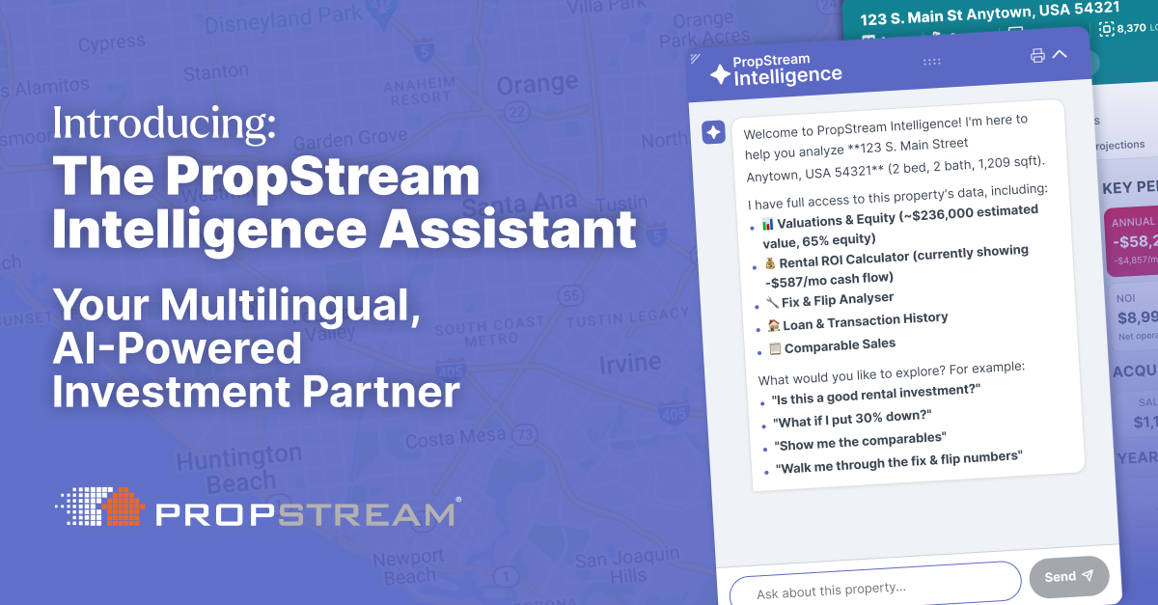Screen dimensions: 1158x605
Task: Click 'The PropStream Intelligence Assistant' headline
Action: 344,203
